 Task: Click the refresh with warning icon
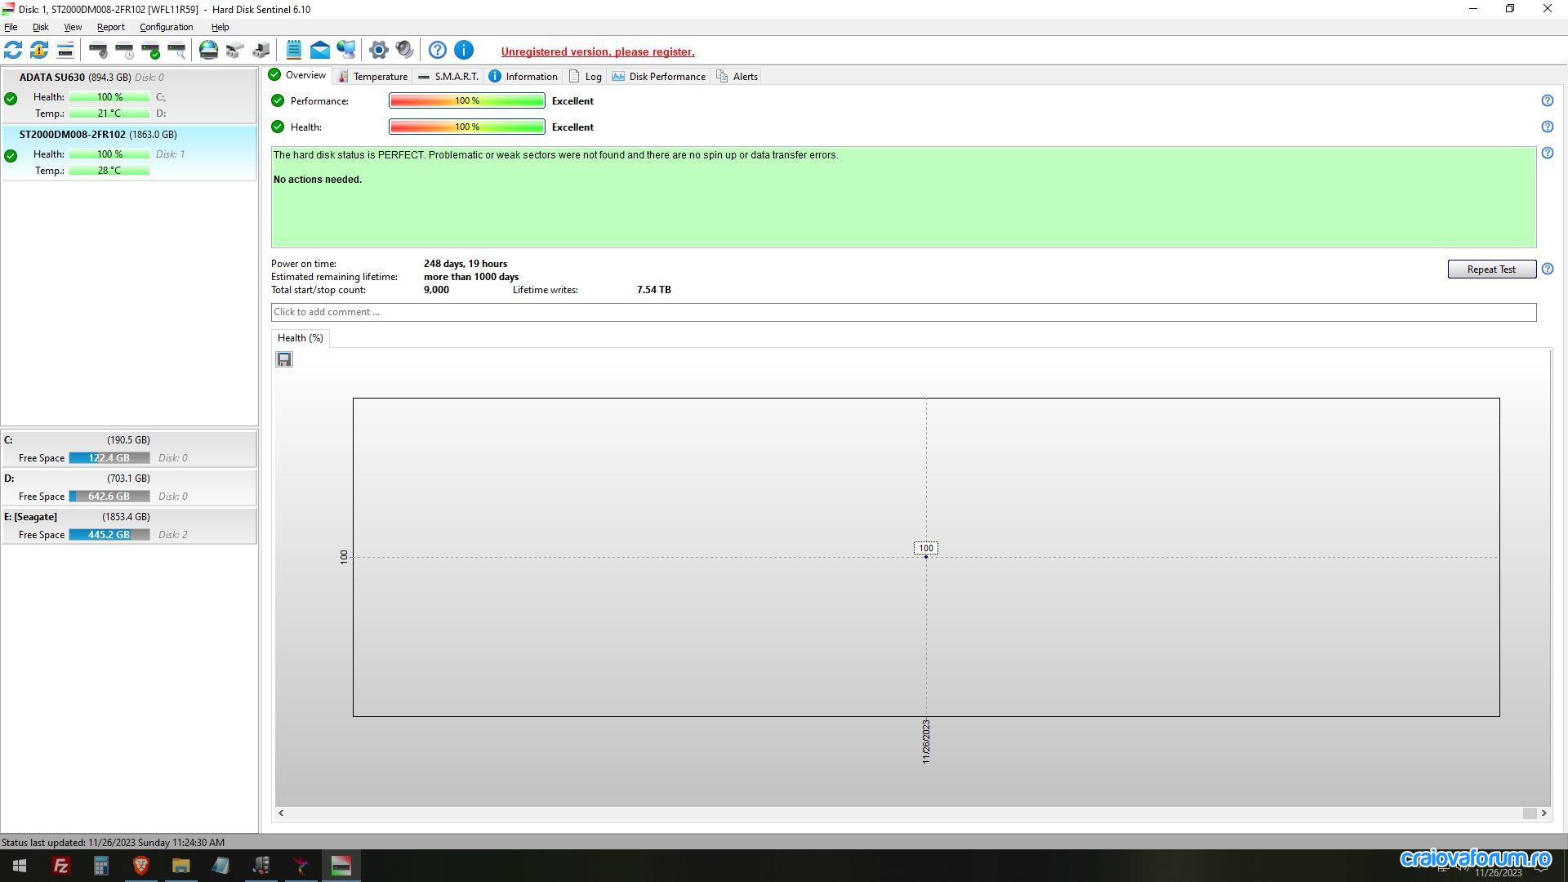(x=39, y=50)
